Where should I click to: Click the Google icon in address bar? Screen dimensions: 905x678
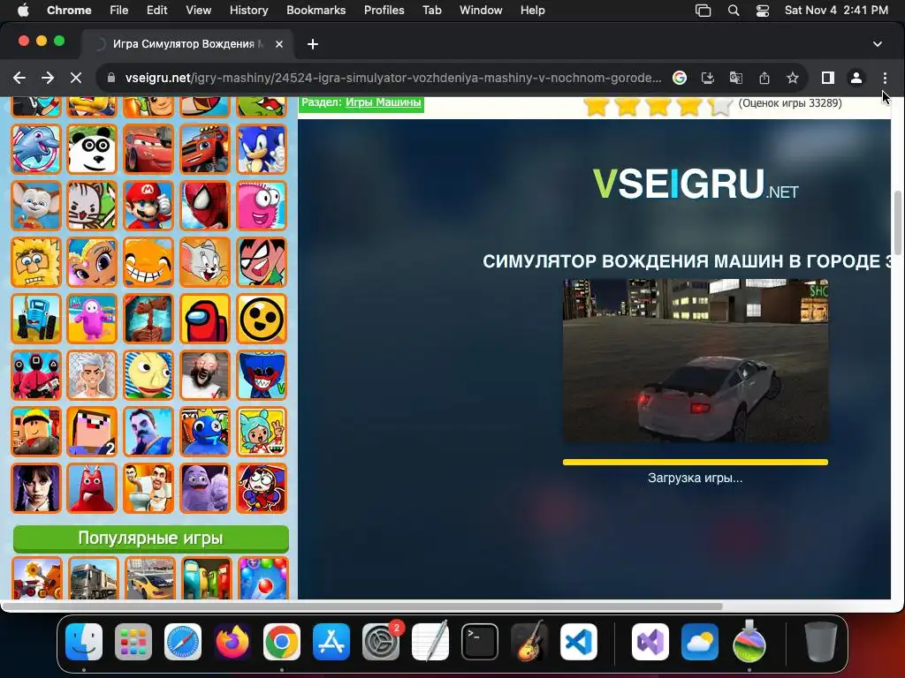[680, 78]
